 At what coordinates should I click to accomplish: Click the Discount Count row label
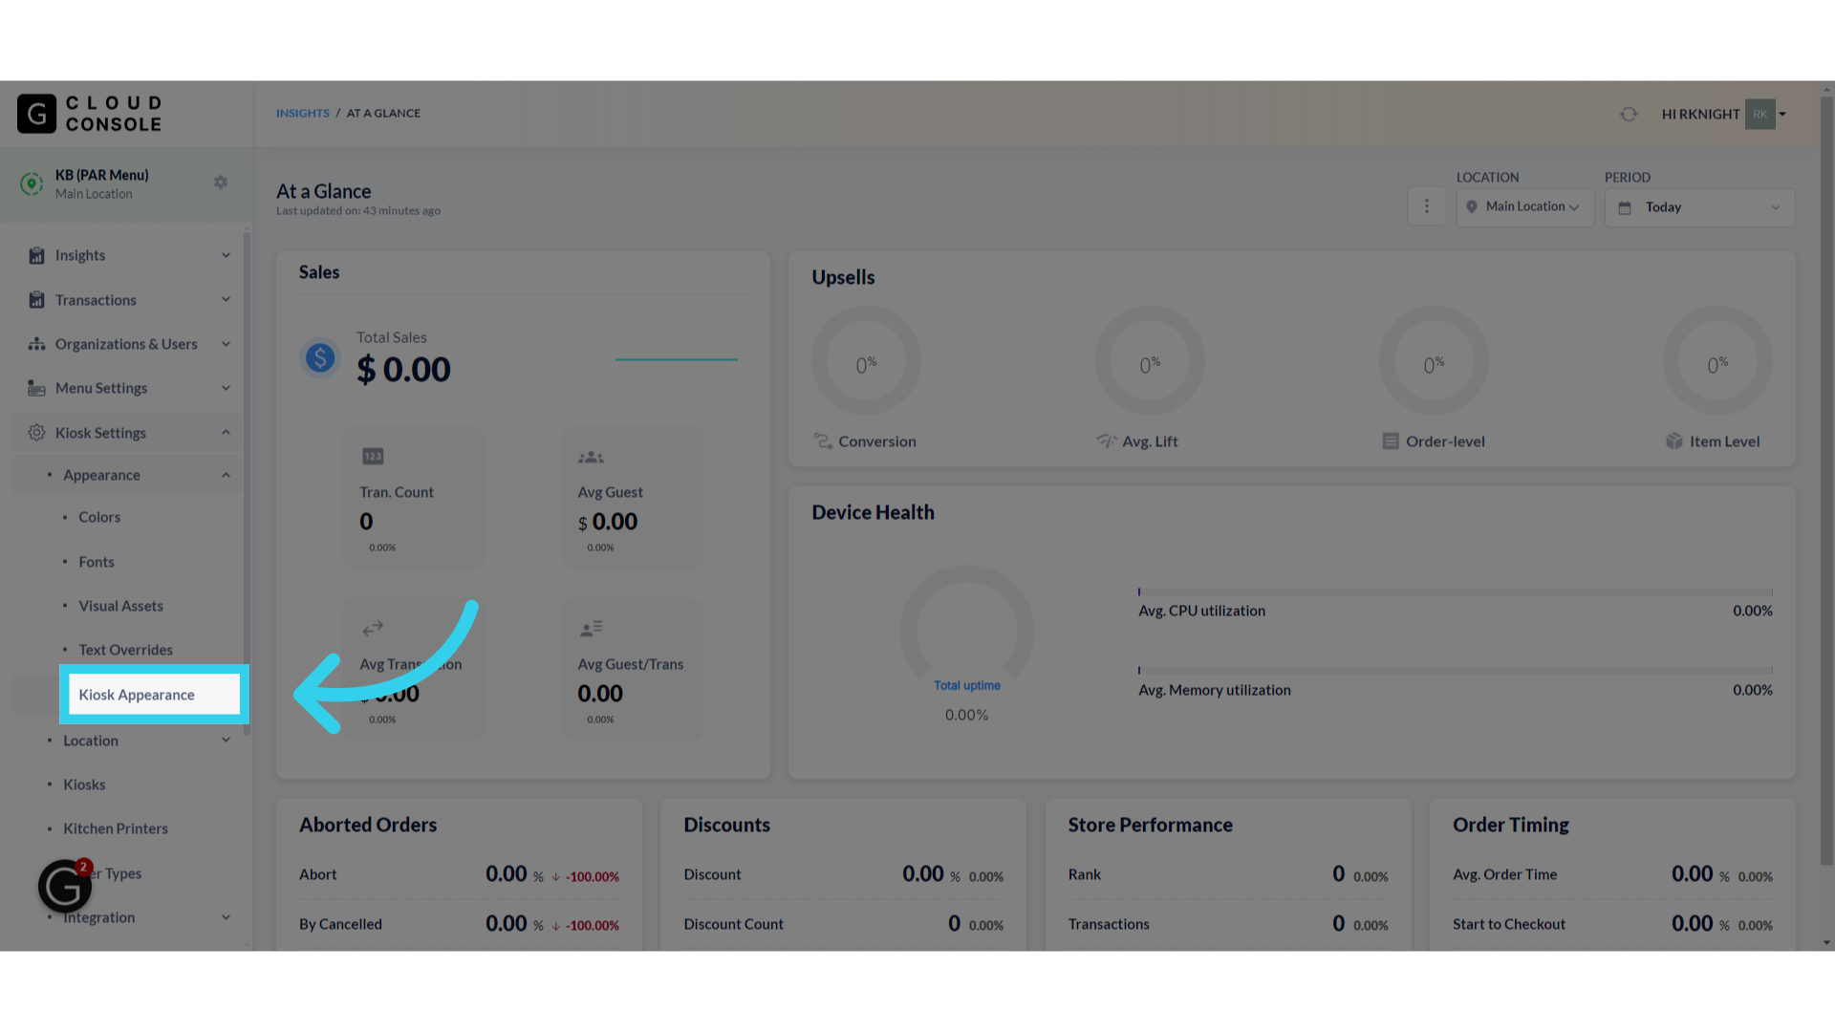733,924
